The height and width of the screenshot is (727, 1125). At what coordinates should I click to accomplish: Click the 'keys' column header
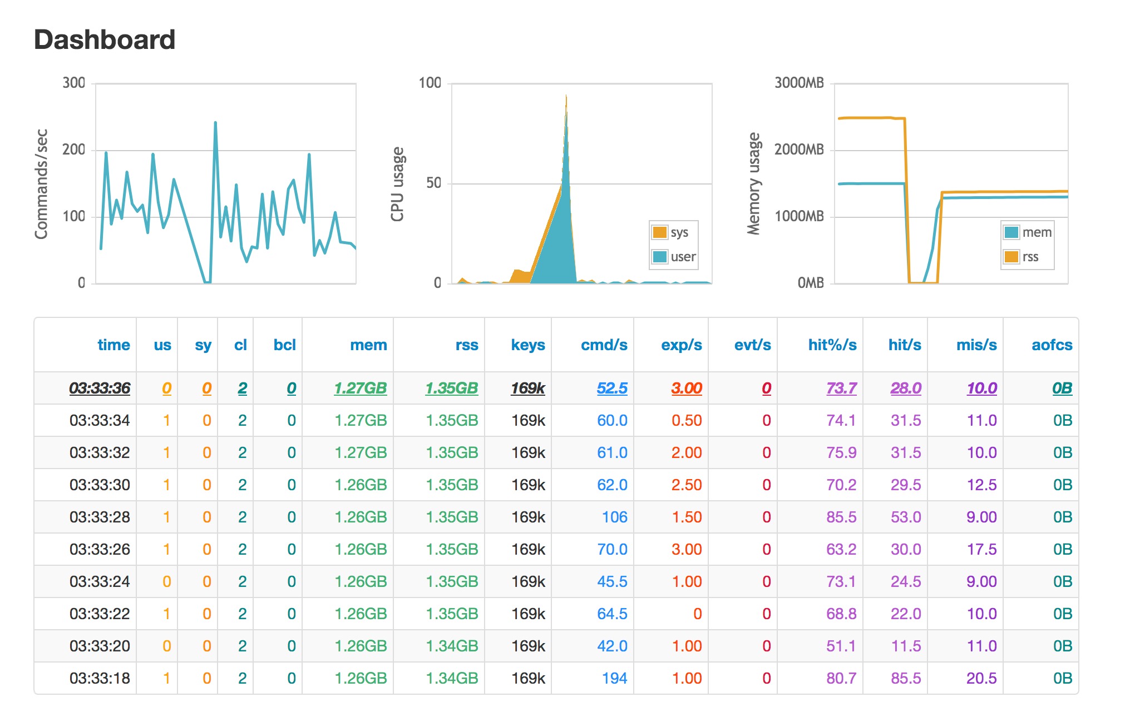coord(527,345)
